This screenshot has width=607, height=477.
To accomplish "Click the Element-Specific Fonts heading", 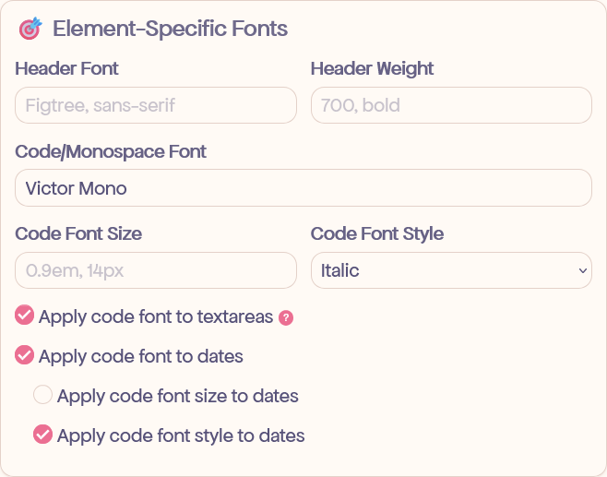I will tap(170, 29).
